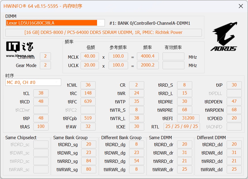
Task: Select the CR command rate field
Action: [x=136, y=85]
